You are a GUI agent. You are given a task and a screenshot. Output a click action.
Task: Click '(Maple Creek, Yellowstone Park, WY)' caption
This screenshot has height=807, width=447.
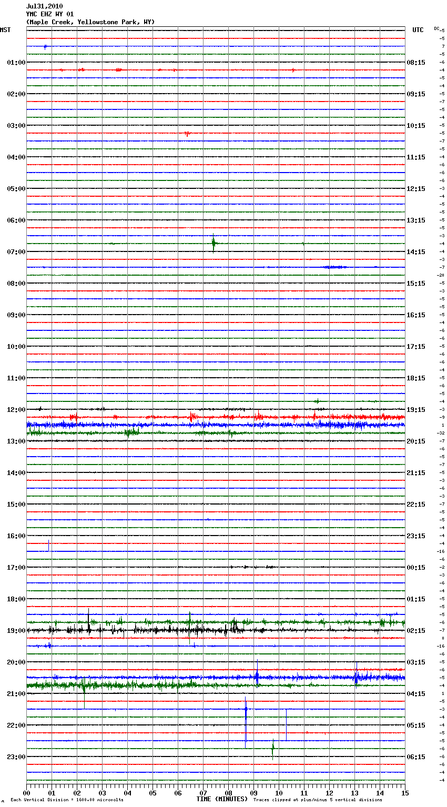point(90,22)
